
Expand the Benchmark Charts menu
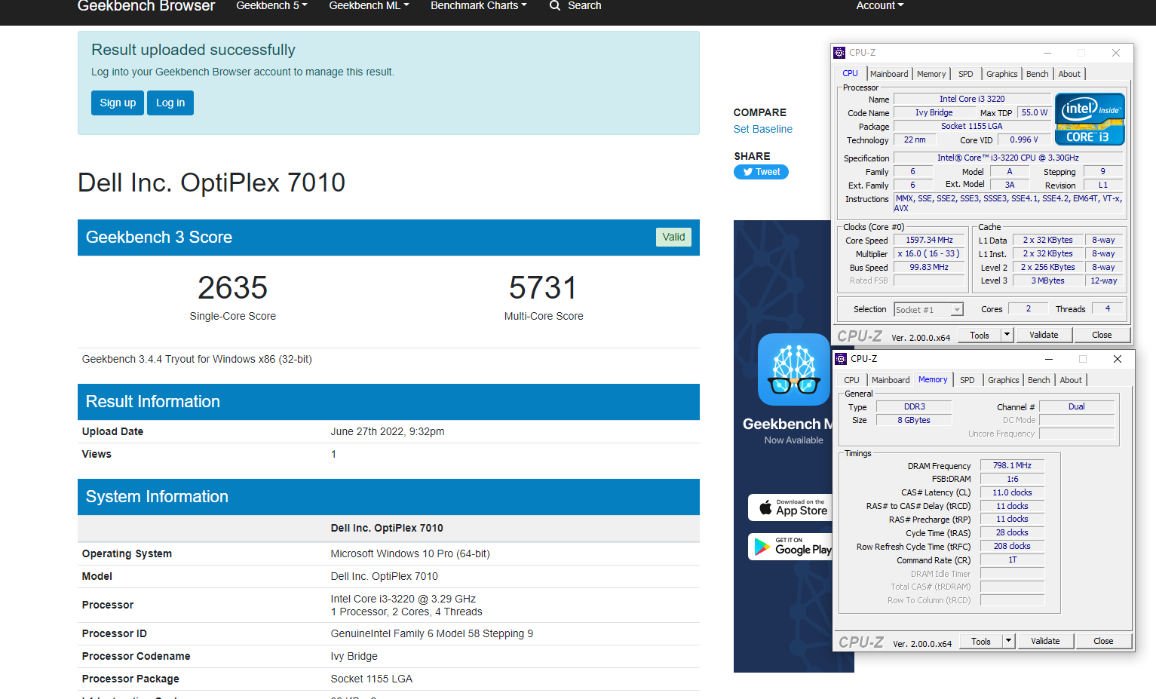479,5
